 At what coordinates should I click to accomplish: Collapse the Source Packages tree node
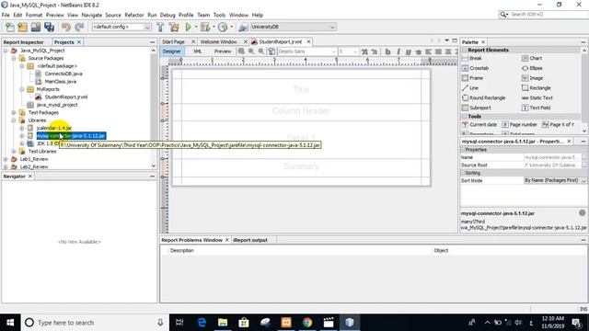[14, 58]
